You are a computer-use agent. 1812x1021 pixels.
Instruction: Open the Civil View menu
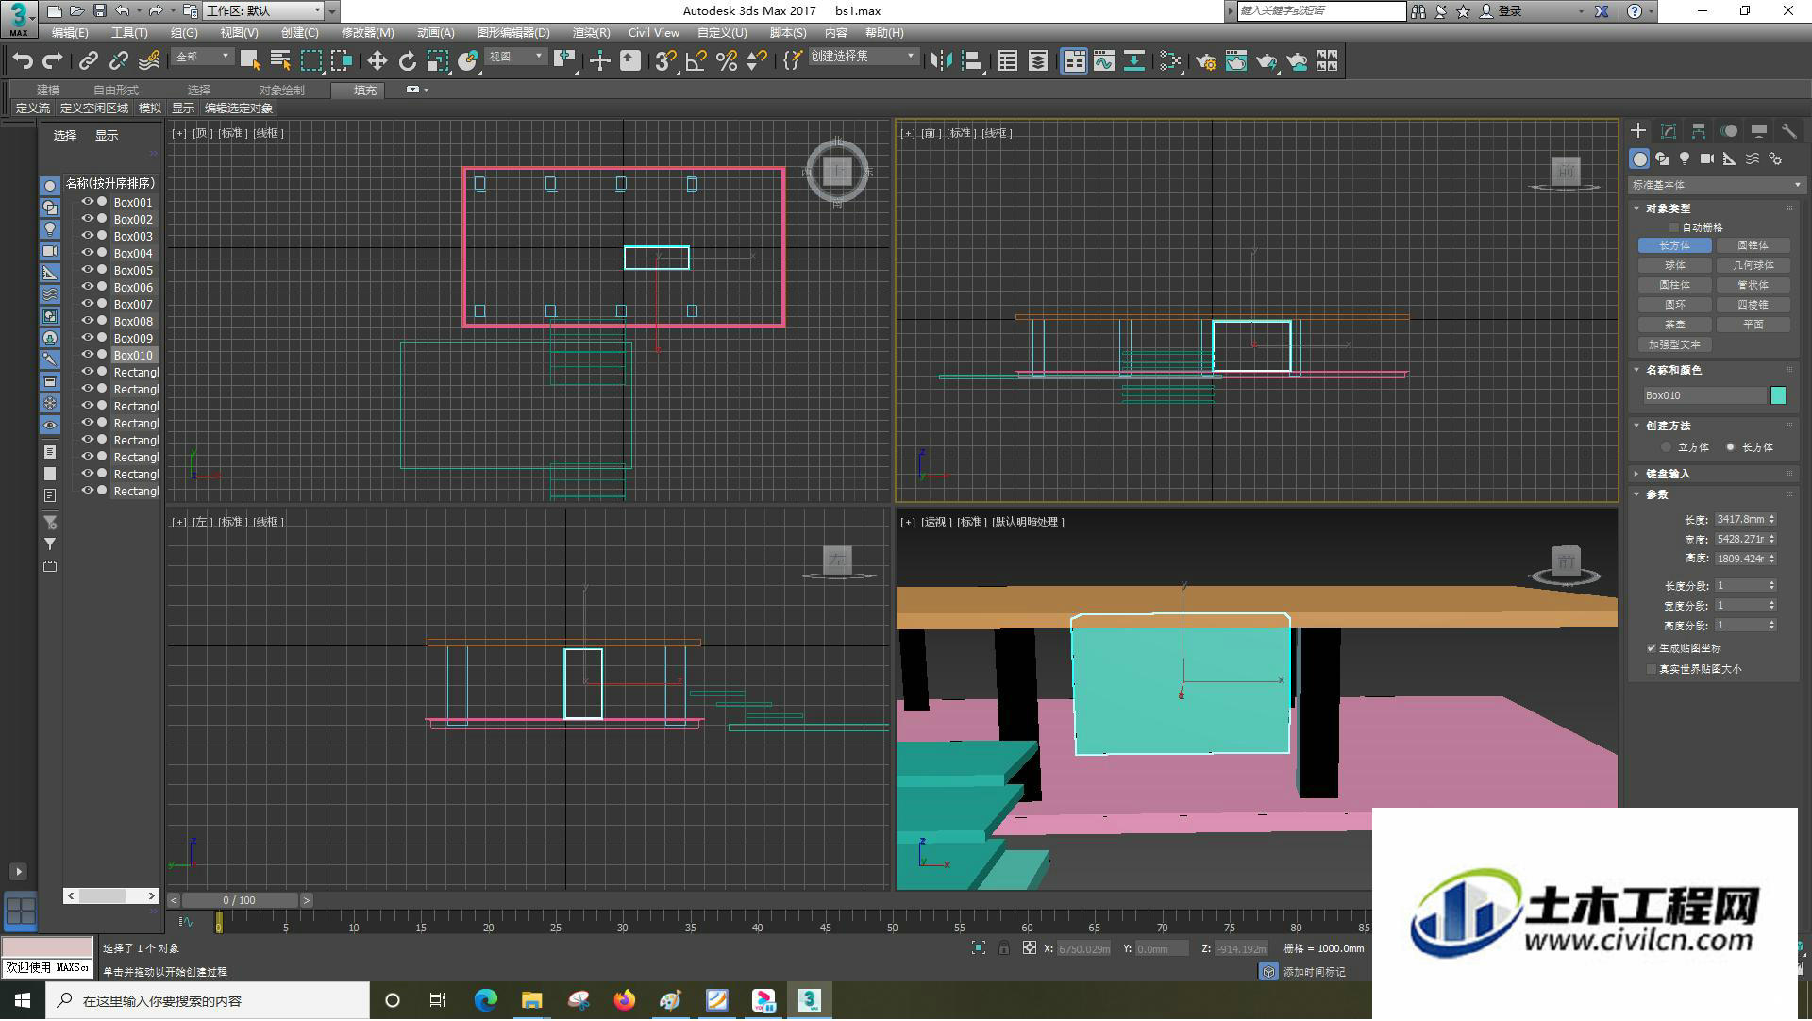(x=654, y=33)
